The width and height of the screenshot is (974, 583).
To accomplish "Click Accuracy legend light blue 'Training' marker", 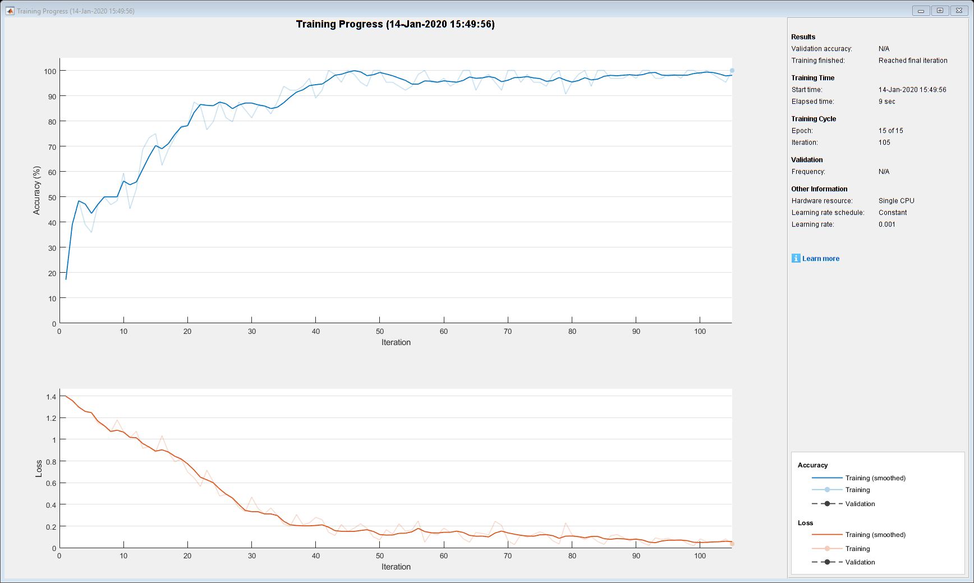I will click(x=827, y=490).
